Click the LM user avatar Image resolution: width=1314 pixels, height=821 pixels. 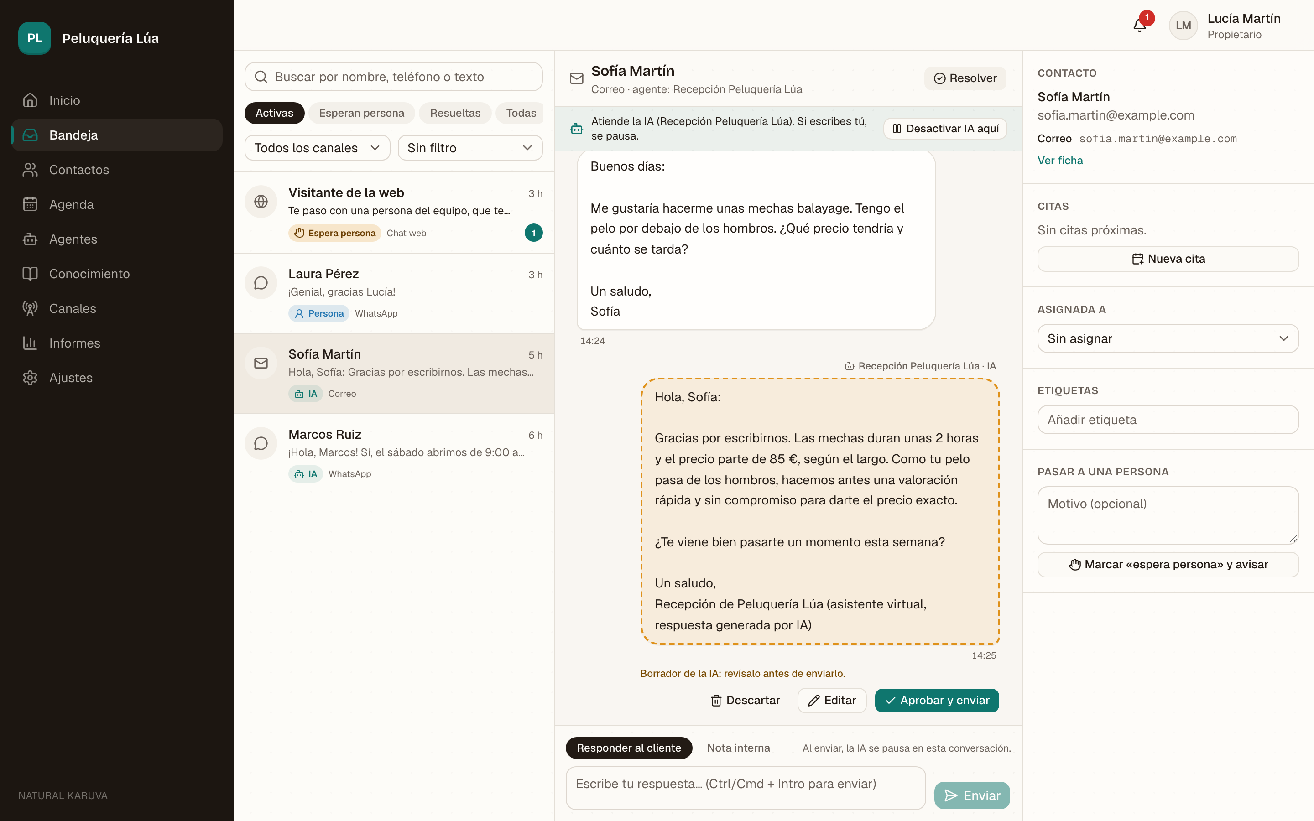pos(1183,26)
